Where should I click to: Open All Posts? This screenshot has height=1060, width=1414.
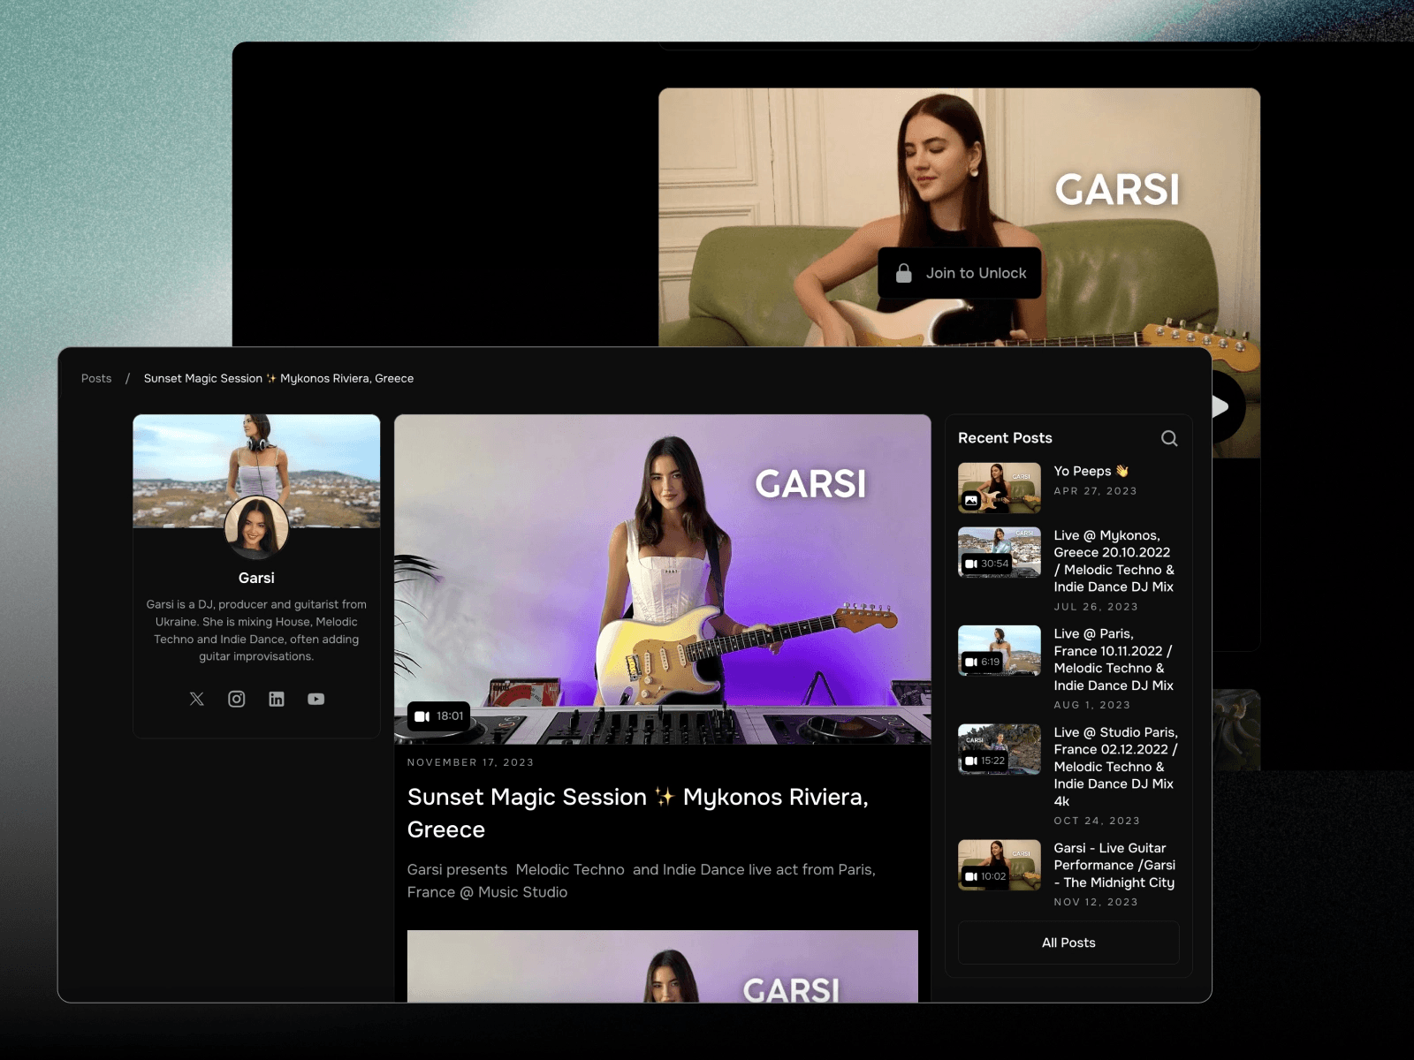point(1068,943)
